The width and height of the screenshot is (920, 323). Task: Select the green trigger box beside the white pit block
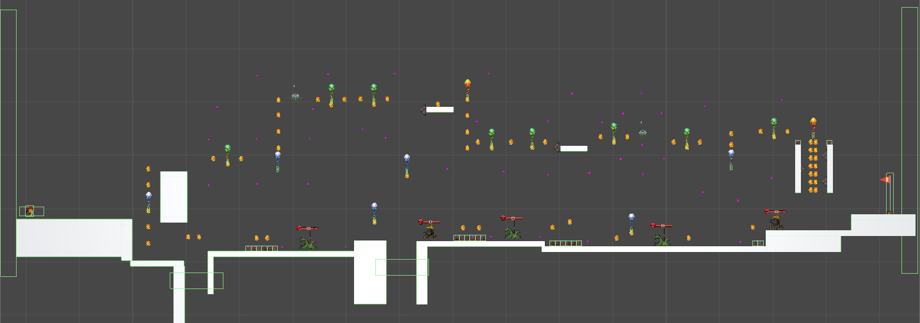coord(402,267)
